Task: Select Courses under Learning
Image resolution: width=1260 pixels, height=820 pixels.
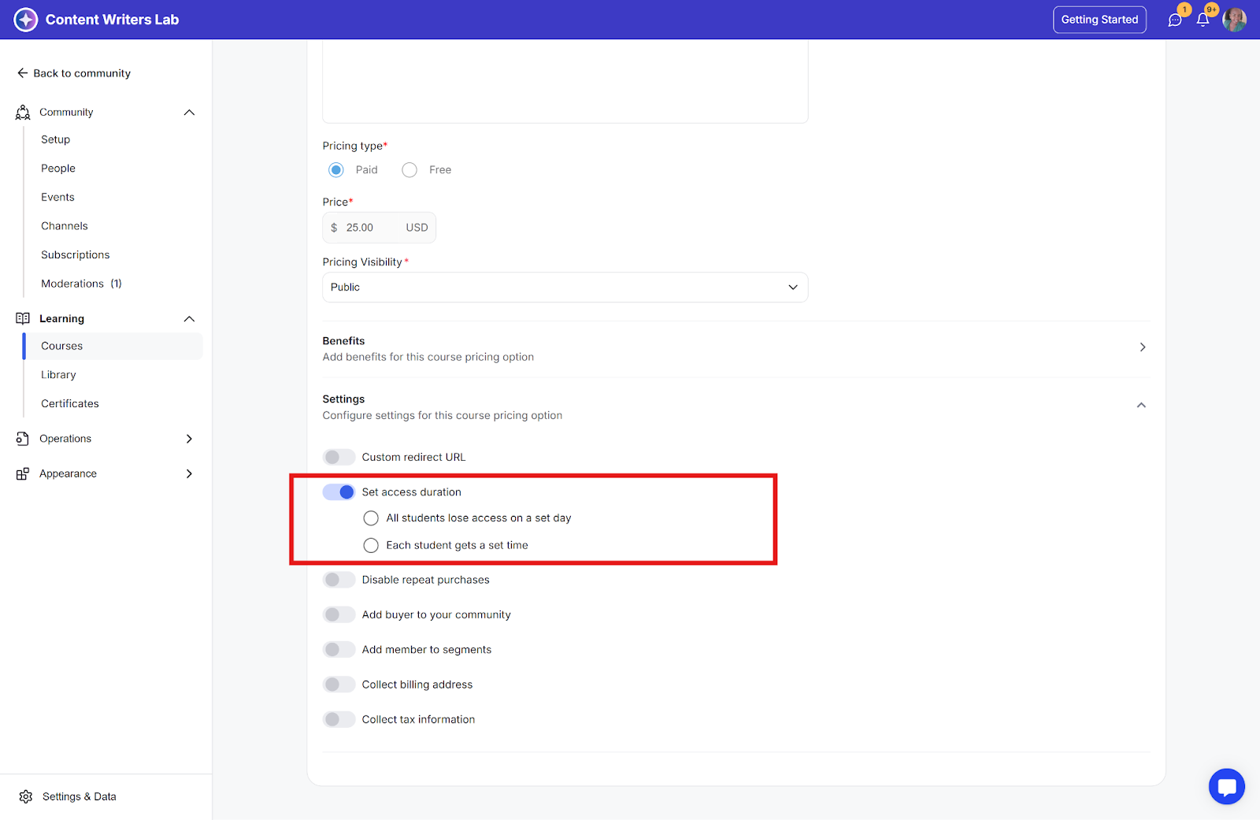Action: click(113, 346)
